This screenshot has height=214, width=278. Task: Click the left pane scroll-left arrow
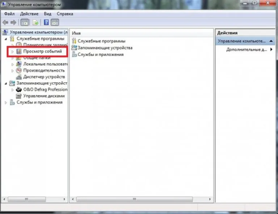point(4,199)
